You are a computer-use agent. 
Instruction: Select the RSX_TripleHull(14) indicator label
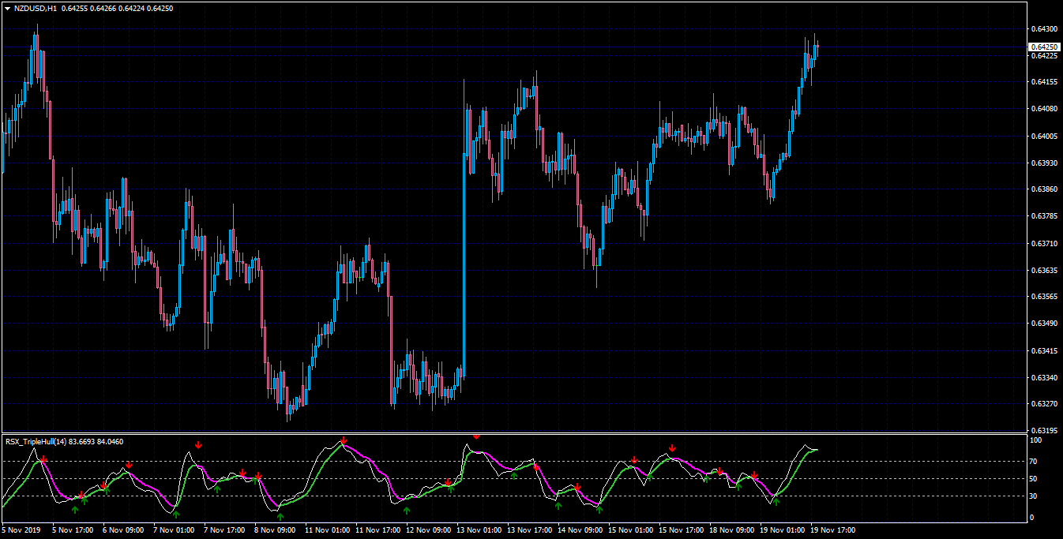click(36, 442)
